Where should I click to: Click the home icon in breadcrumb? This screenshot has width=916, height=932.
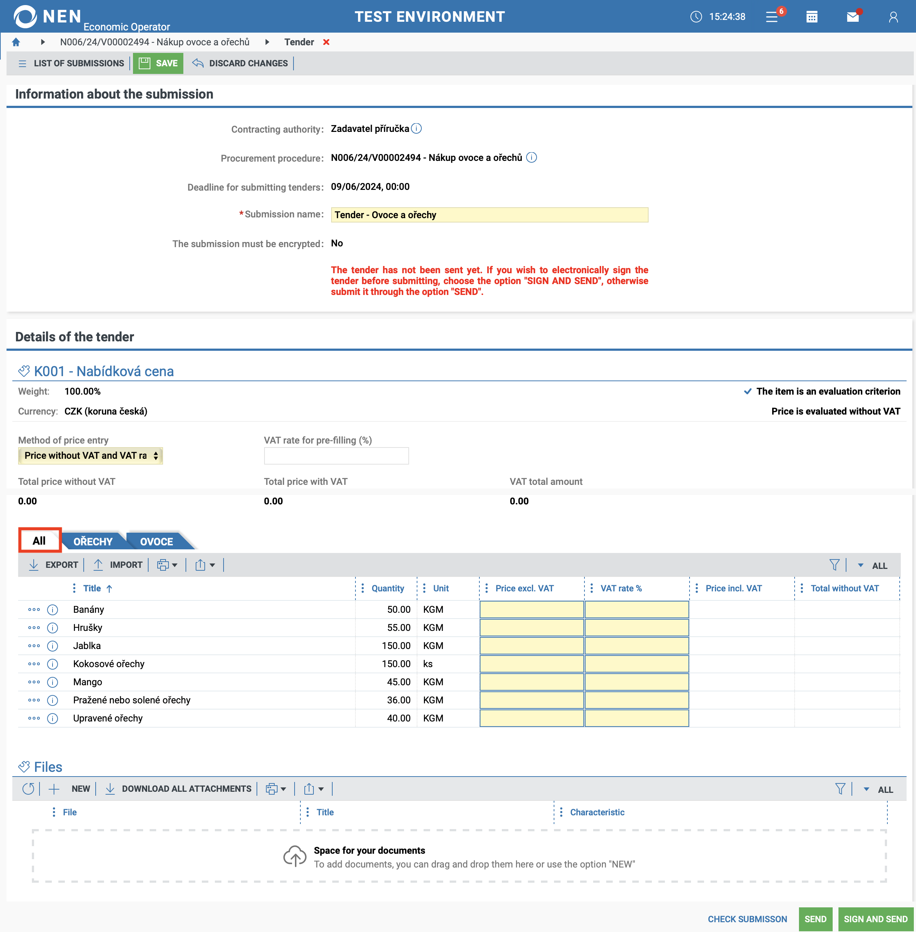coord(16,42)
